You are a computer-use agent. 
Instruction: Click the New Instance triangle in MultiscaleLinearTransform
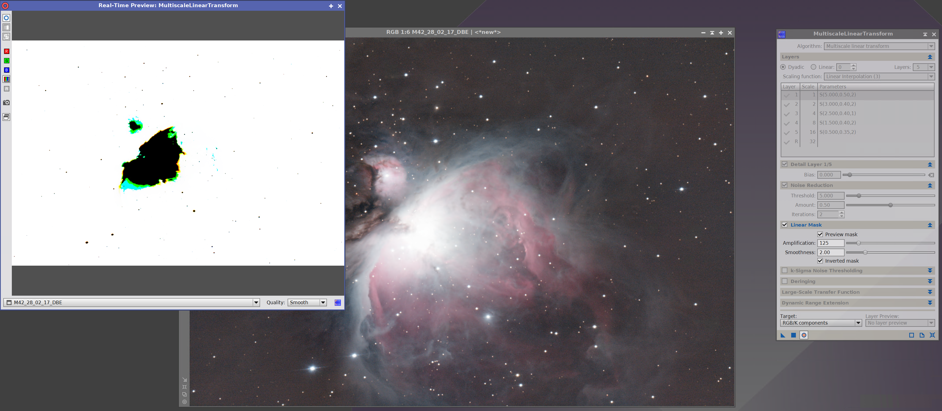(x=783, y=335)
